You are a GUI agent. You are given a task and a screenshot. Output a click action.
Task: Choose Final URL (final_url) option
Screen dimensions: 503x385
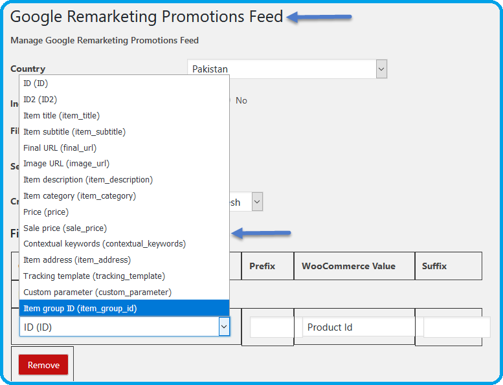click(x=124, y=148)
